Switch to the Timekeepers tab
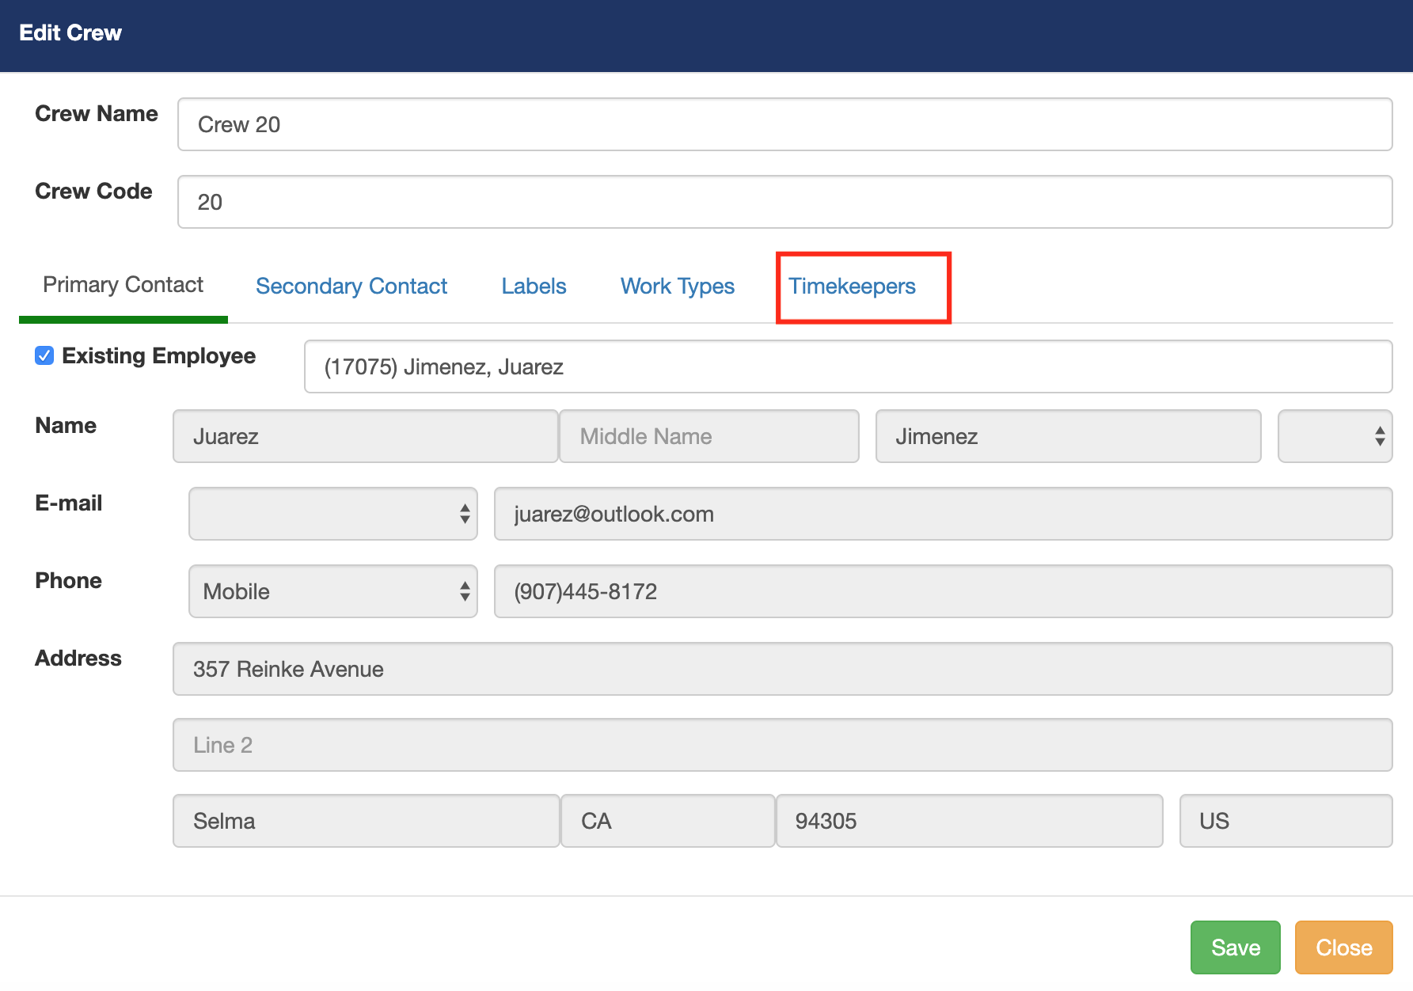1413x991 pixels. (x=852, y=287)
